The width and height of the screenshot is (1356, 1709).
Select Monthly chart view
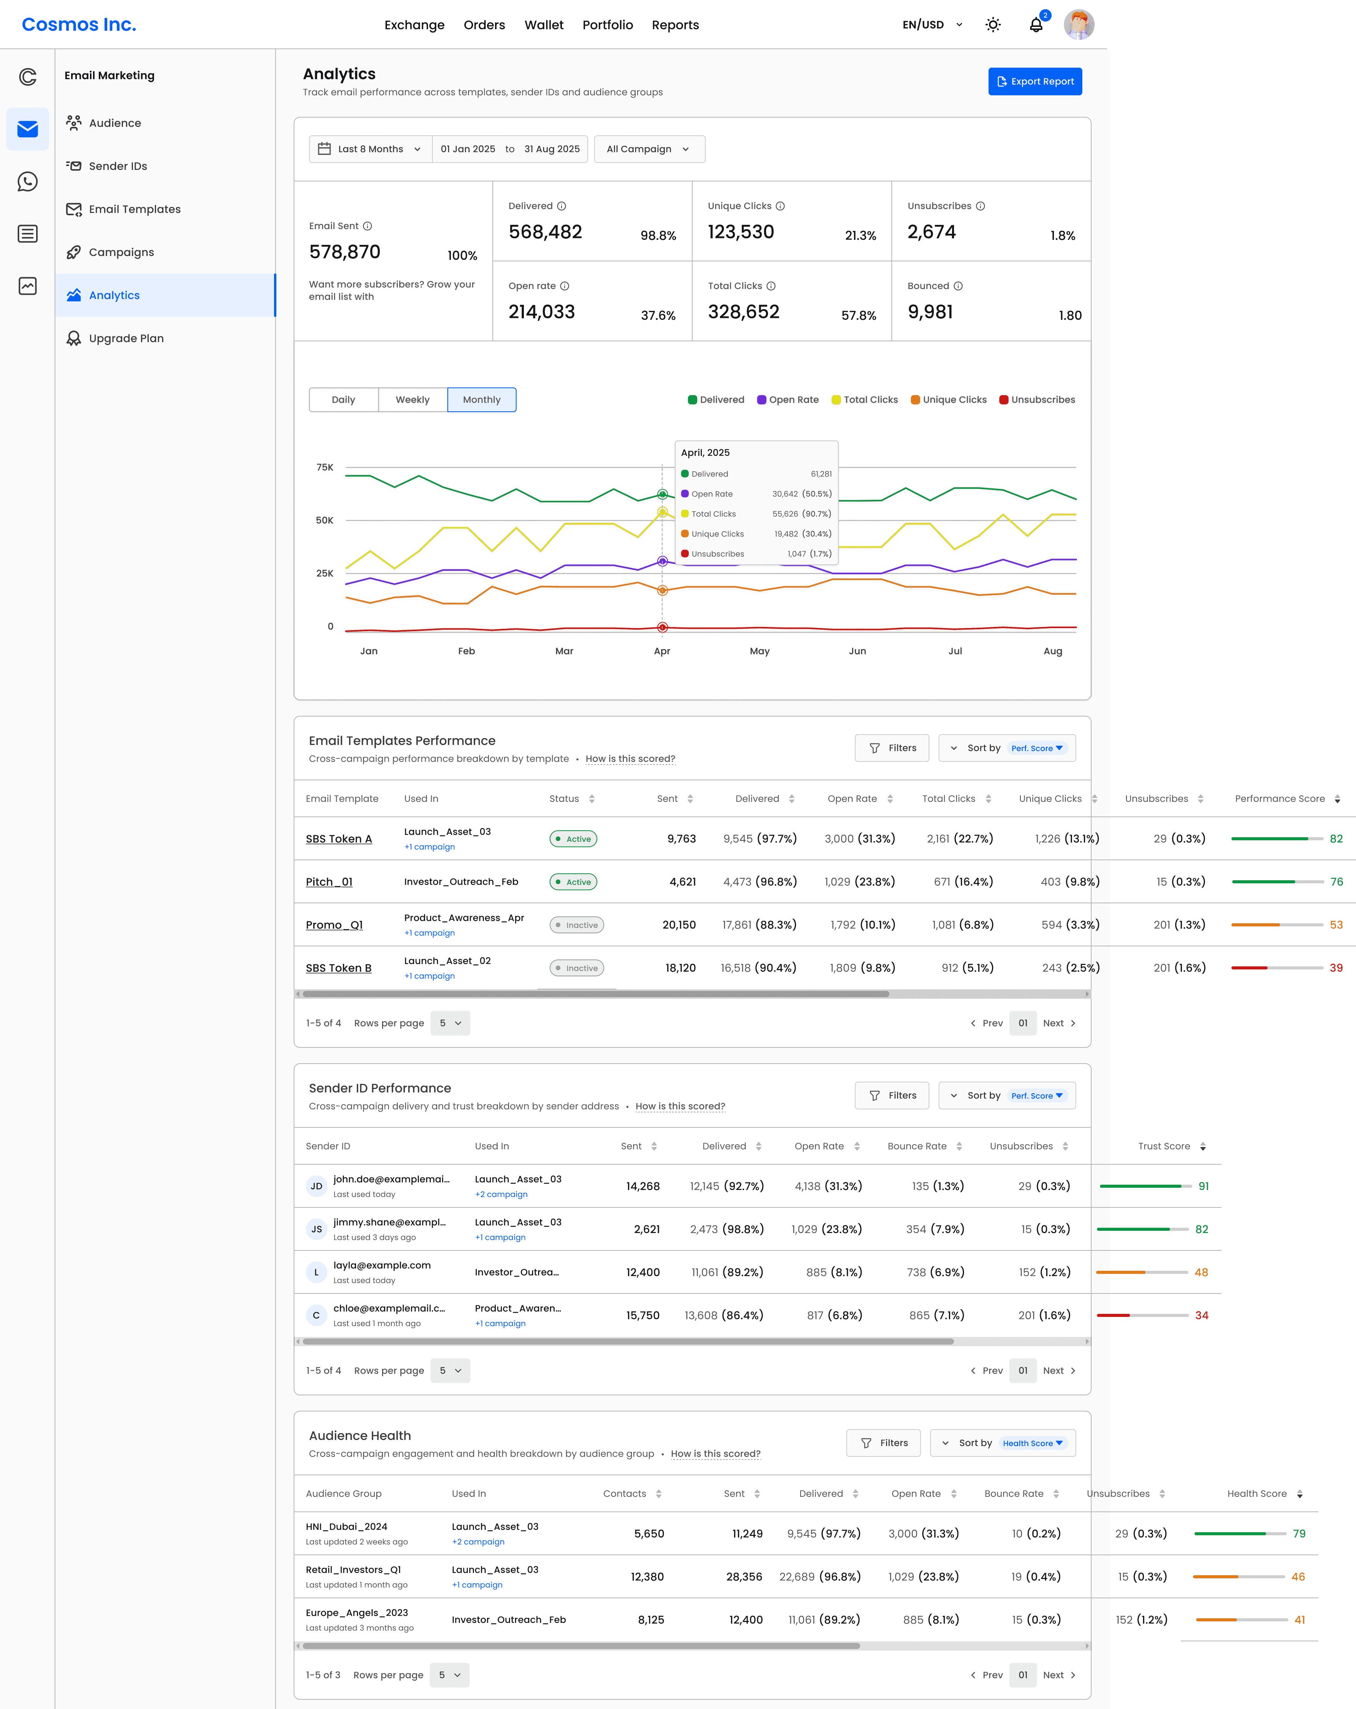tap(482, 399)
